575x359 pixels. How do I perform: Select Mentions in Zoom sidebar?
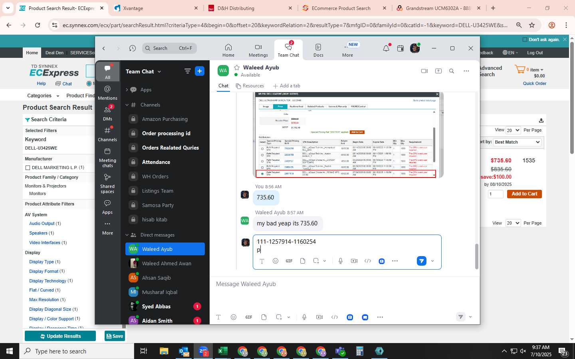click(107, 93)
